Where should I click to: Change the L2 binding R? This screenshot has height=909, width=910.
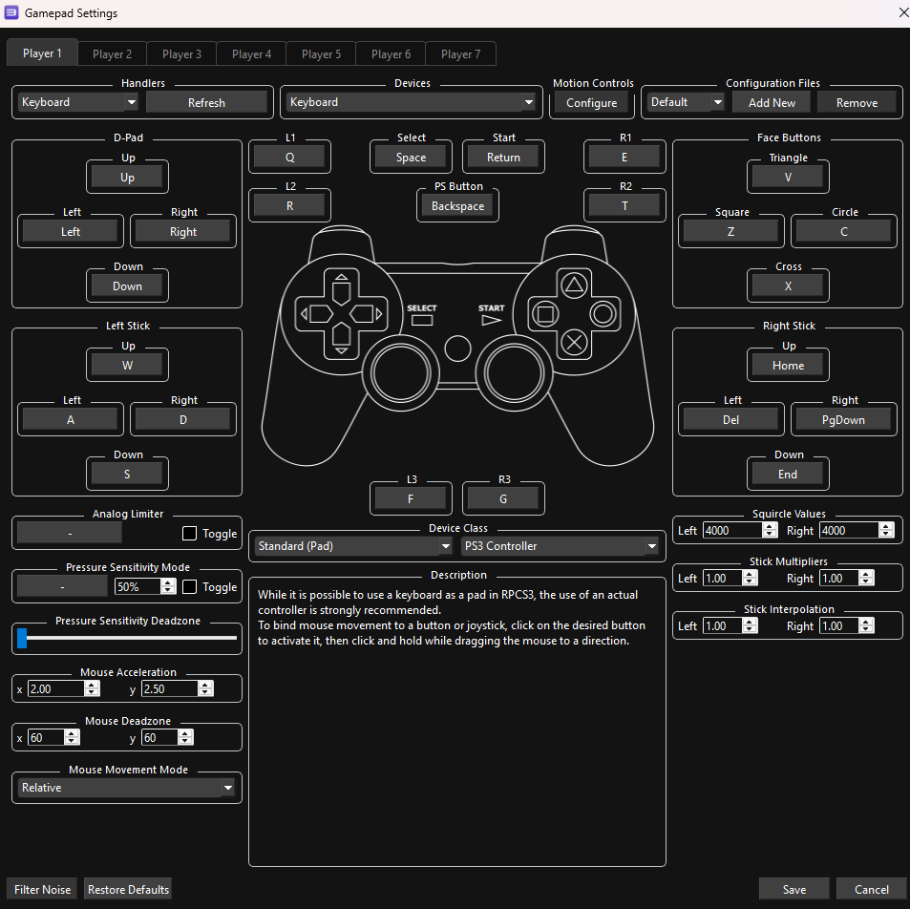coord(289,205)
